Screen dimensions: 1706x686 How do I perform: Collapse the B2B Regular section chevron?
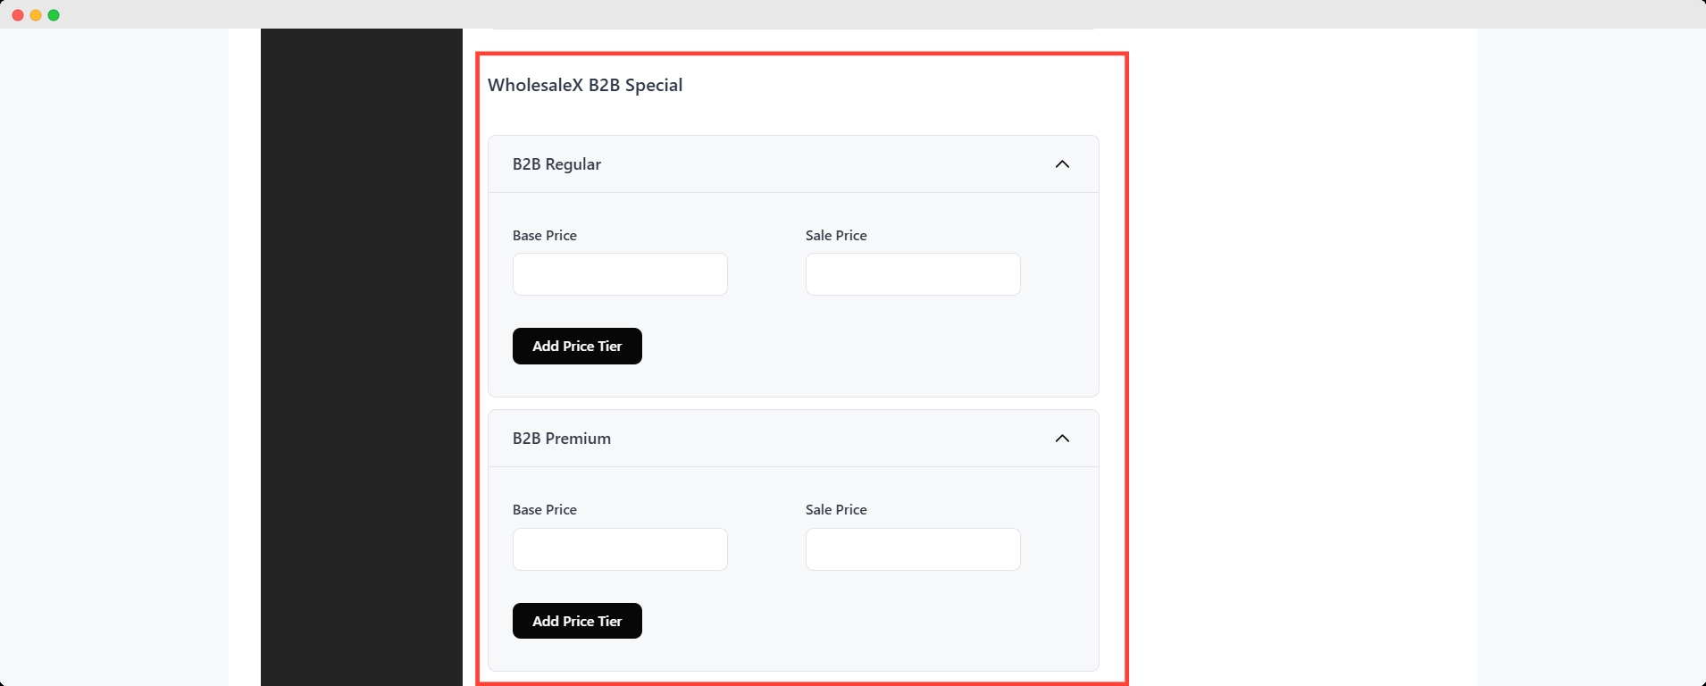(1062, 164)
